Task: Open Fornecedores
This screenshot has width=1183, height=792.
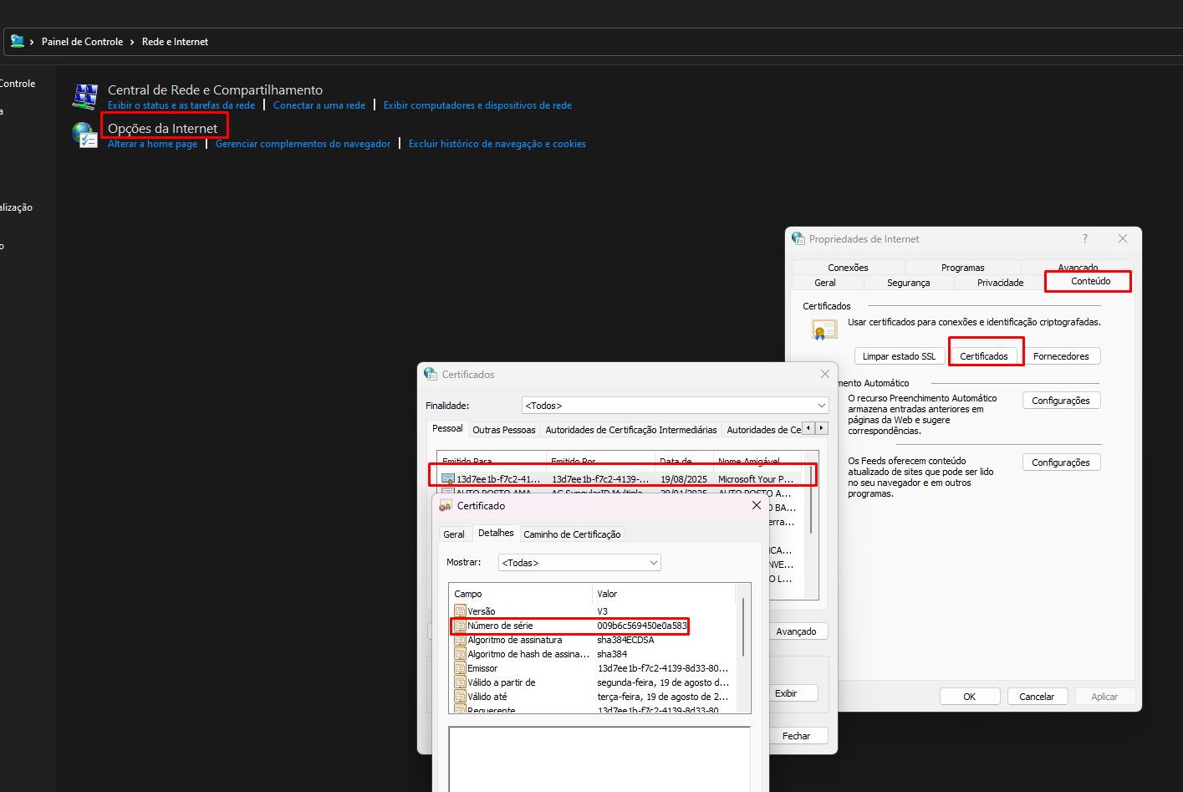Action: click(1061, 356)
